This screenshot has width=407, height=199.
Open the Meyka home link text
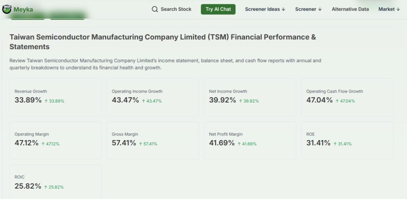pyautogui.click(x=23, y=10)
